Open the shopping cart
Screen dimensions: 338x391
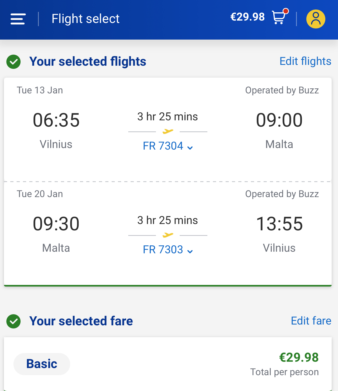279,18
